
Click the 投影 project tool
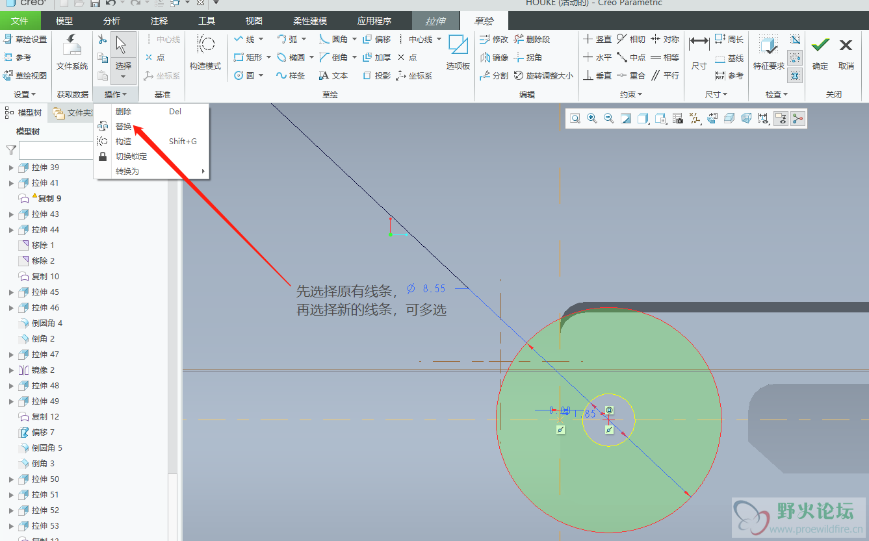click(x=376, y=75)
